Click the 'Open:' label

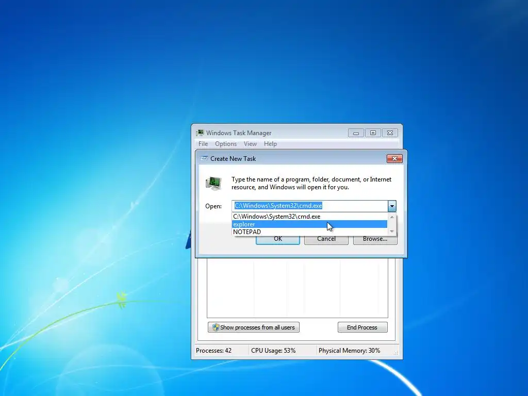point(213,206)
